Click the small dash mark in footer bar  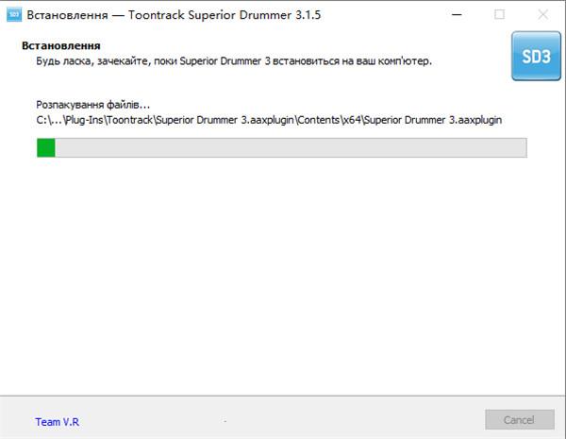click(x=225, y=421)
